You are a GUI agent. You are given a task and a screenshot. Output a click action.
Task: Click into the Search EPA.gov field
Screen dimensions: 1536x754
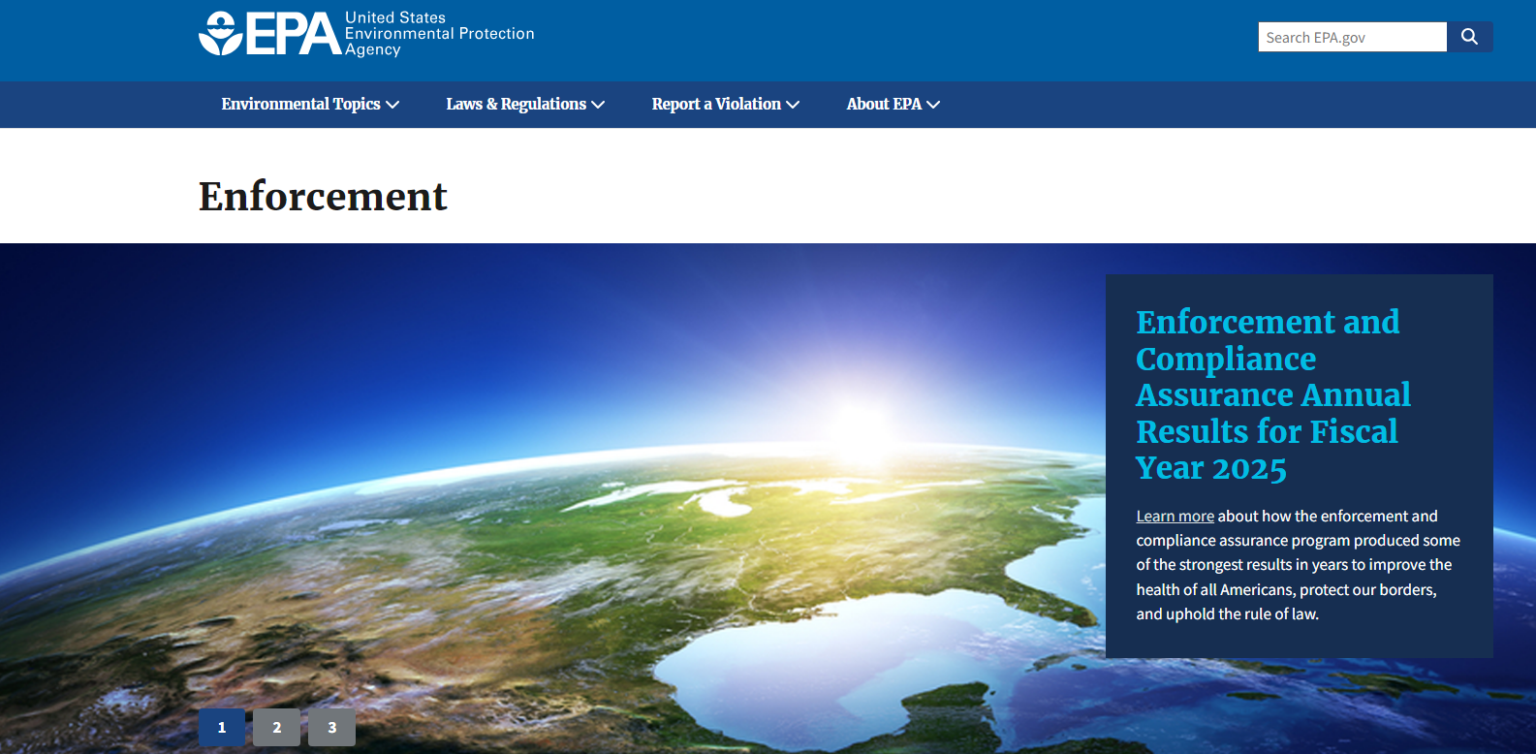coord(1352,37)
